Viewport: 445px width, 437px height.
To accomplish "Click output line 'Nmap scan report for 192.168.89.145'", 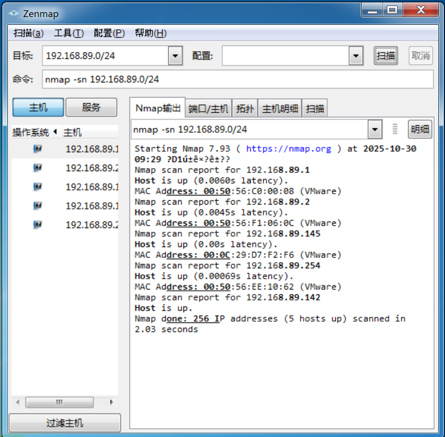I will click(x=227, y=234).
